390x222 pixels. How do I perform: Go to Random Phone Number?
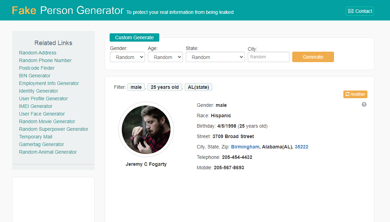click(x=45, y=60)
